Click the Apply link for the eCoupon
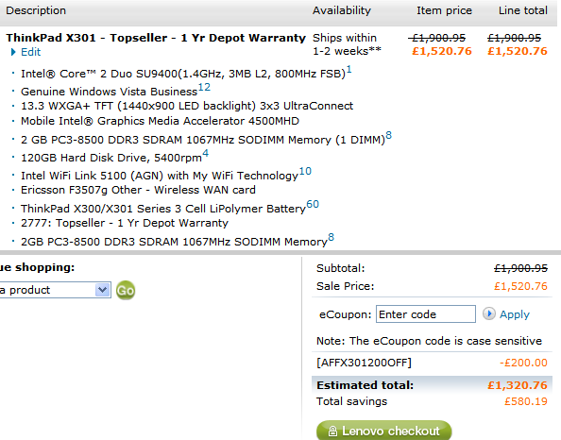561x440 pixels. point(514,314)
